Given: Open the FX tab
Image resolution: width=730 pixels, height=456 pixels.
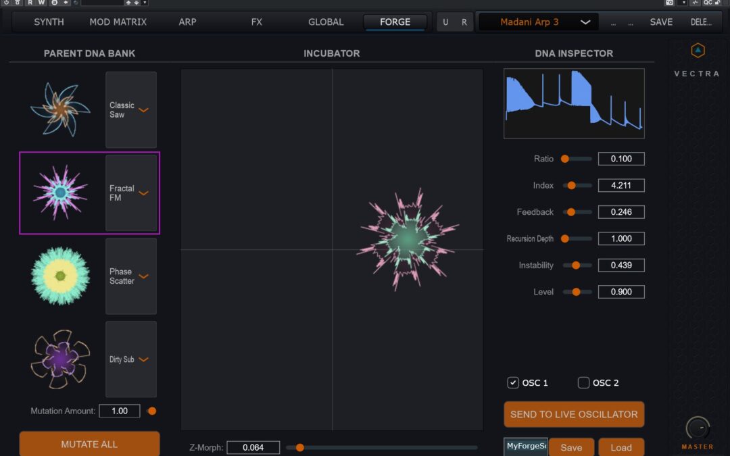Looking at the screenshot, I should (257, 22).
